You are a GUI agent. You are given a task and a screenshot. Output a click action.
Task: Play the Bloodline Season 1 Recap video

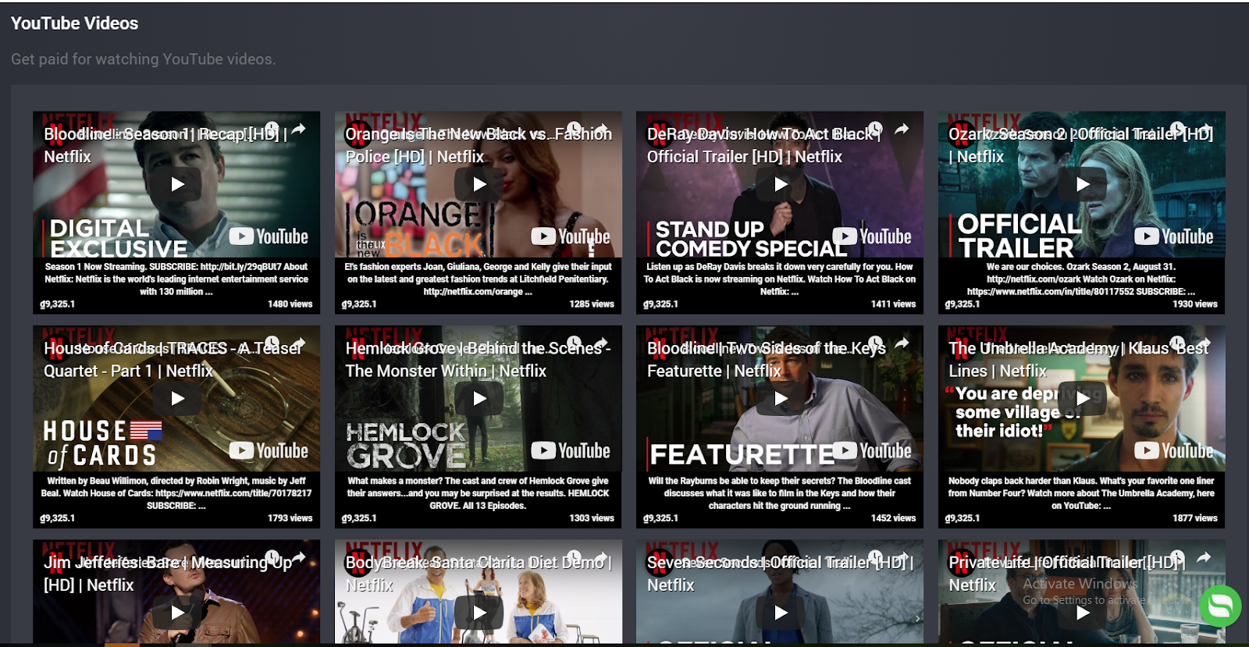pos(176,184)
